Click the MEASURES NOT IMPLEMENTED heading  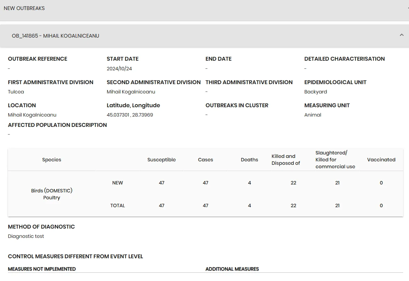coord(42,269)
